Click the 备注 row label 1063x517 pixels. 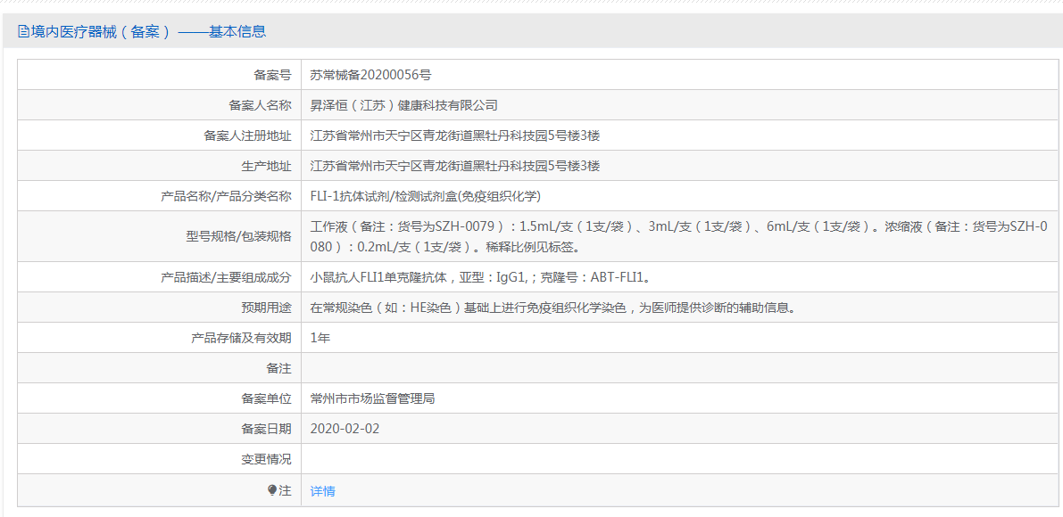point(278,368)
